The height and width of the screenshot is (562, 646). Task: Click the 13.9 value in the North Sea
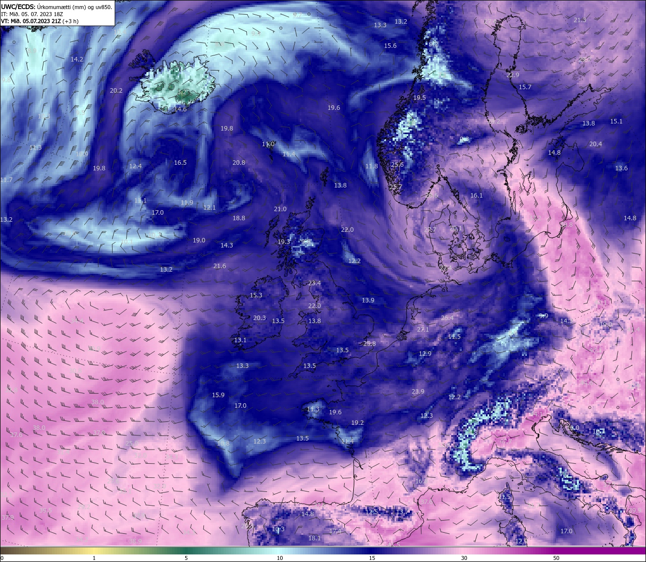(368, 300)
